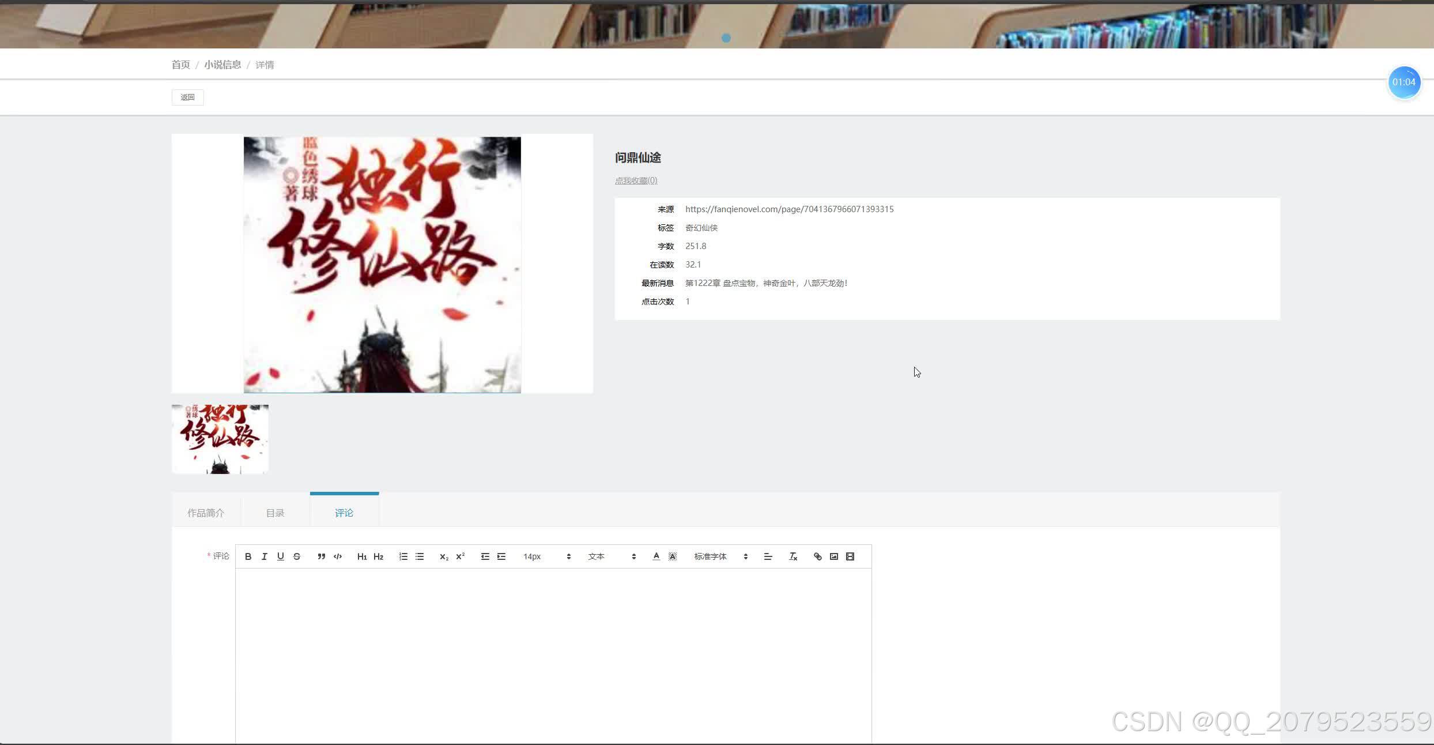Click 点我收藏(0) to favorite the novel

point(636,180)
